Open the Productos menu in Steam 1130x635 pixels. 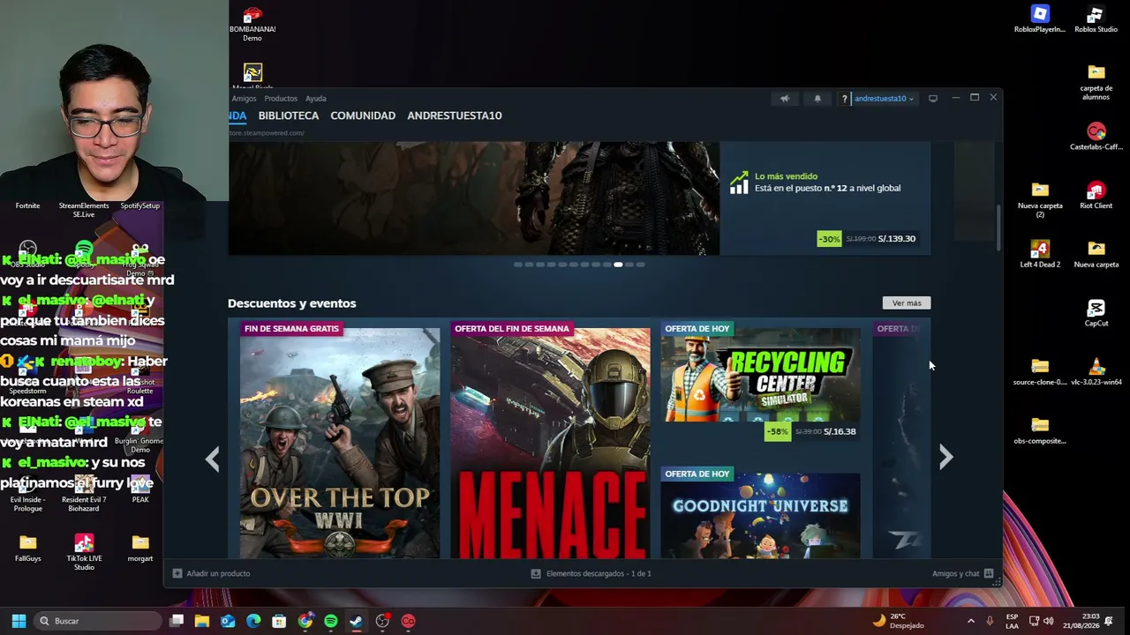pos(281,99)
